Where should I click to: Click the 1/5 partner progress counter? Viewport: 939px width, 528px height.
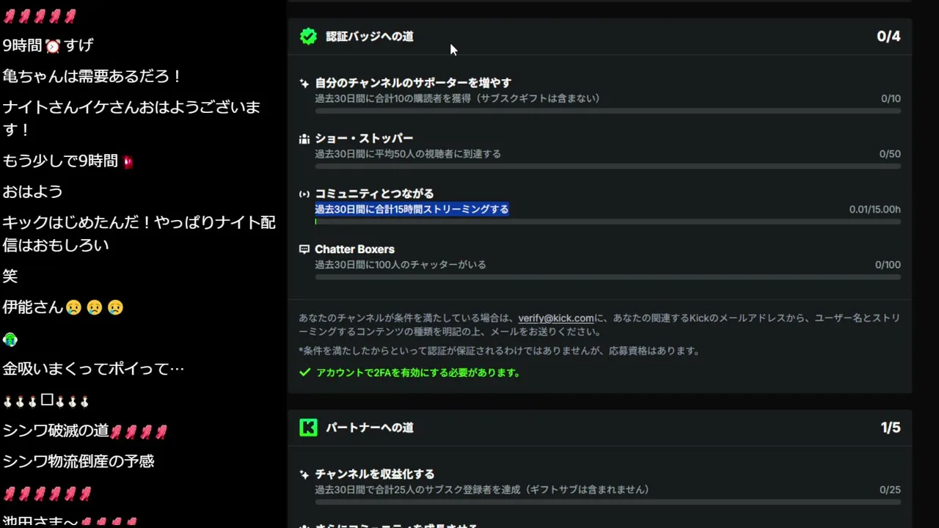point(891,428)
